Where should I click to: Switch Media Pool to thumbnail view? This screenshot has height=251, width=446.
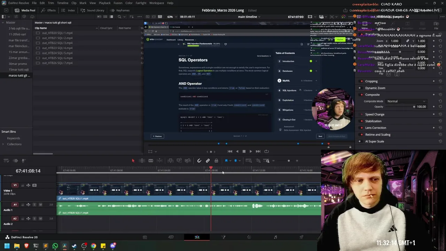pos(106,17)
